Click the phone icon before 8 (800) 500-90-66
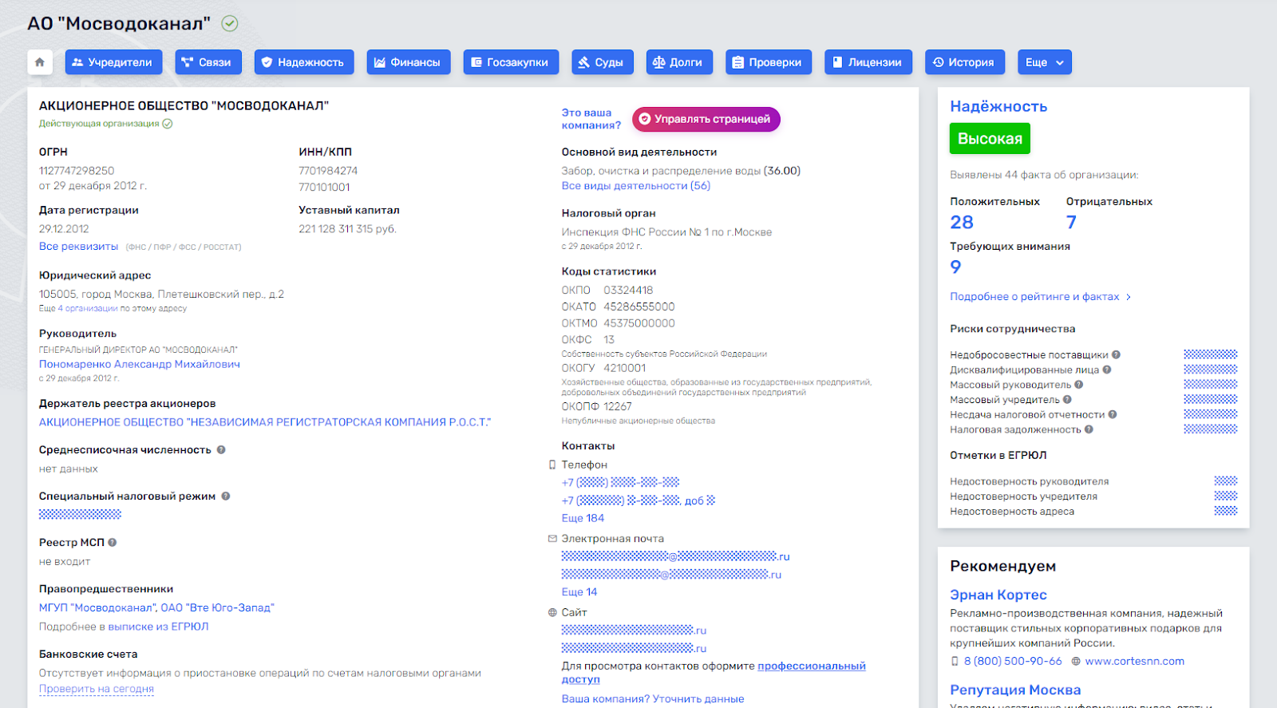This screenshot has width=1277, height=708. pos(955,662)
